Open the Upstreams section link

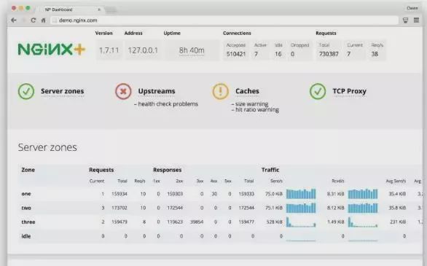tap(157, 91)
